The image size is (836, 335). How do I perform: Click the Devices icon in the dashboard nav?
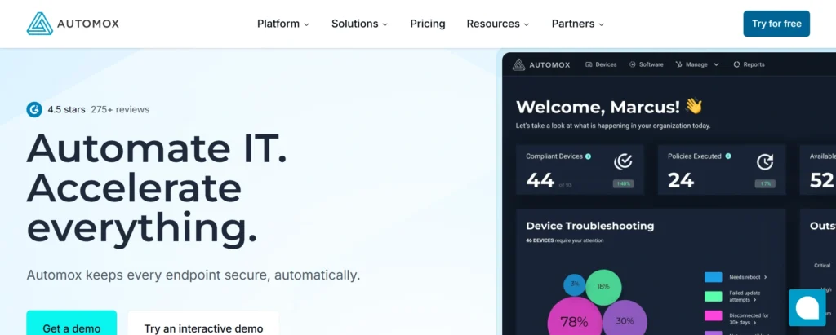[589, 64]
